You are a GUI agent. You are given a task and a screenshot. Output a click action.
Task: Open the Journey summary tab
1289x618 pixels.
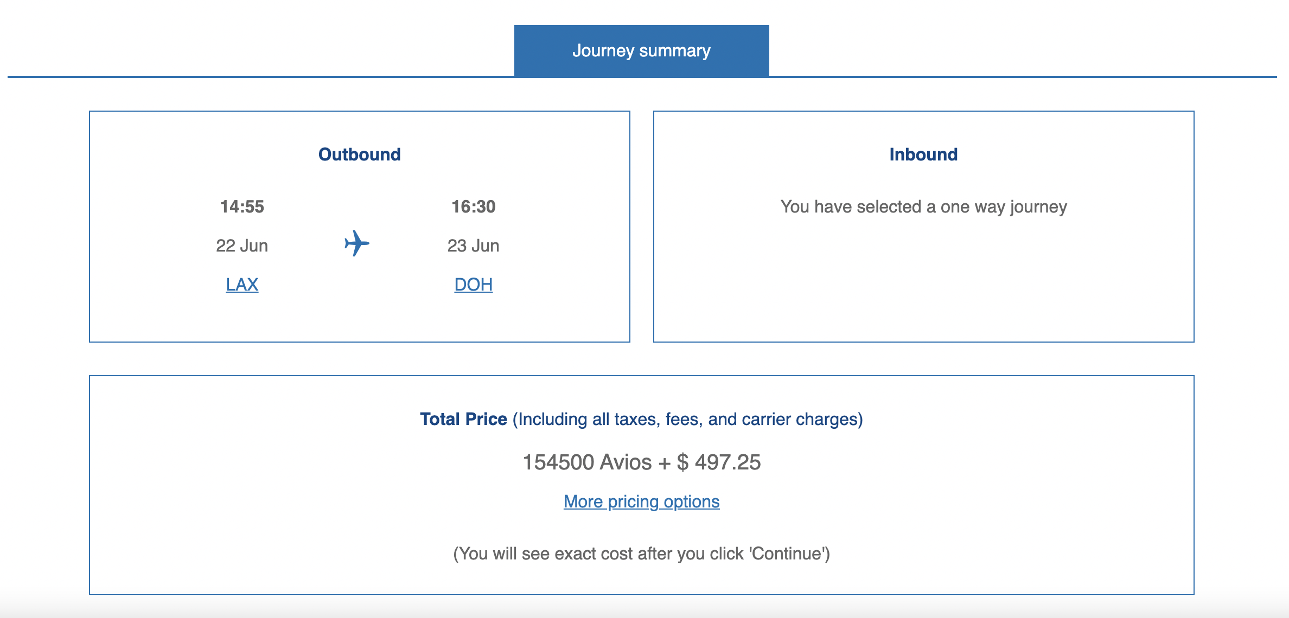[x=641, y=50]
